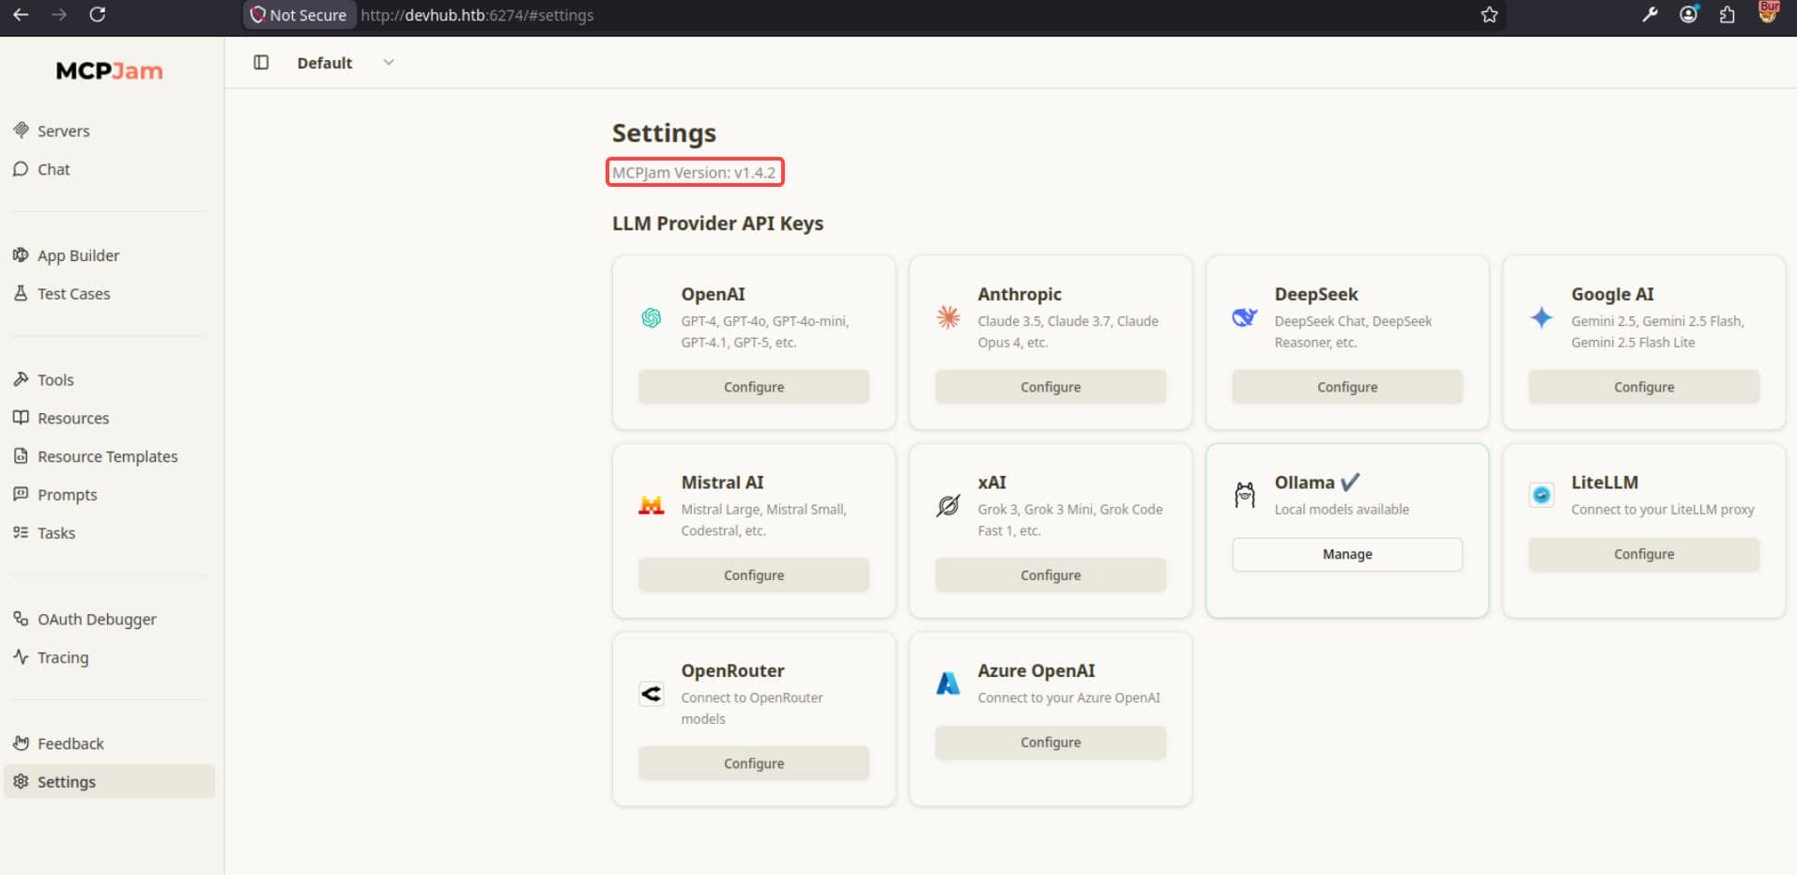Open the browser account profile icon
1797x875 pixels.
tap(1688, 14)
